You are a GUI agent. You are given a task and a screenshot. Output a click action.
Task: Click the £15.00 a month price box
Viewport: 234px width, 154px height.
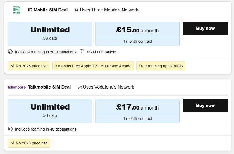tap(137, 30)
